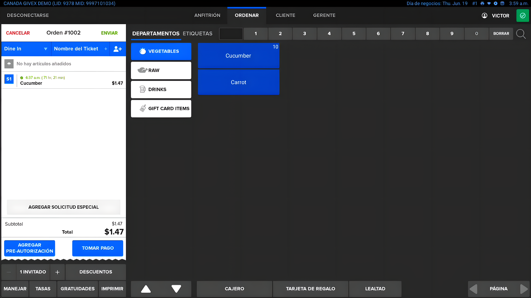531x298 pixels.
Task: Switch to the Gerente tab
Action: click(x=324, y=15)
